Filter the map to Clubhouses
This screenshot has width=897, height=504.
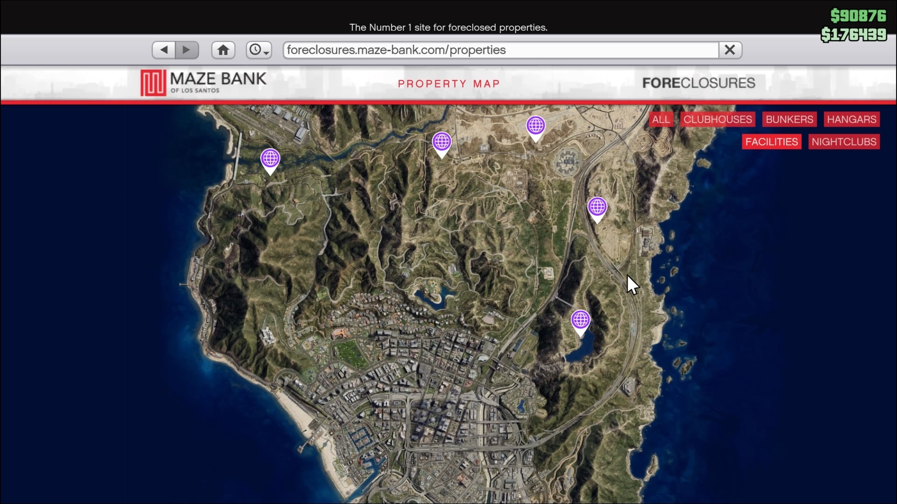point(718,119)
